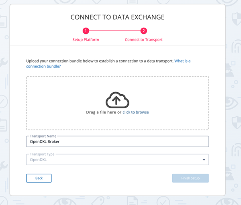Select step 2 circle in progress indicator
The width and height of the screenshot is (241, 205).
pyautogui.click(x=143, y=31)
